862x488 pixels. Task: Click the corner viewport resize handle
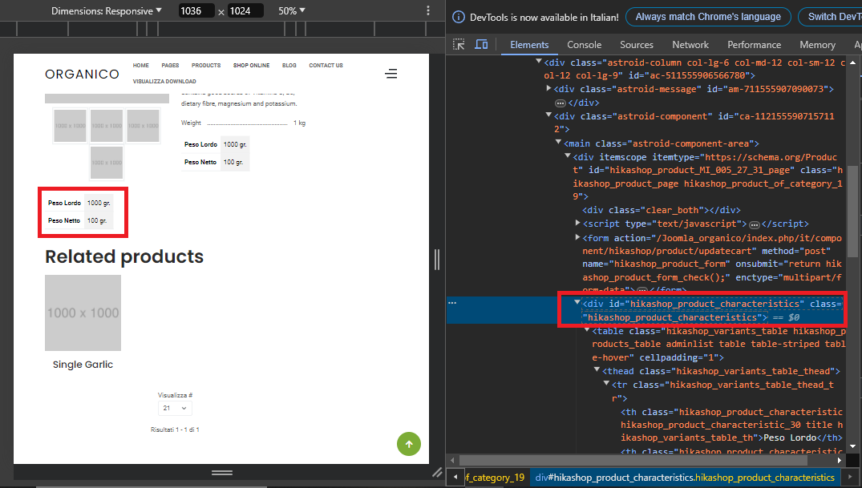436,473
